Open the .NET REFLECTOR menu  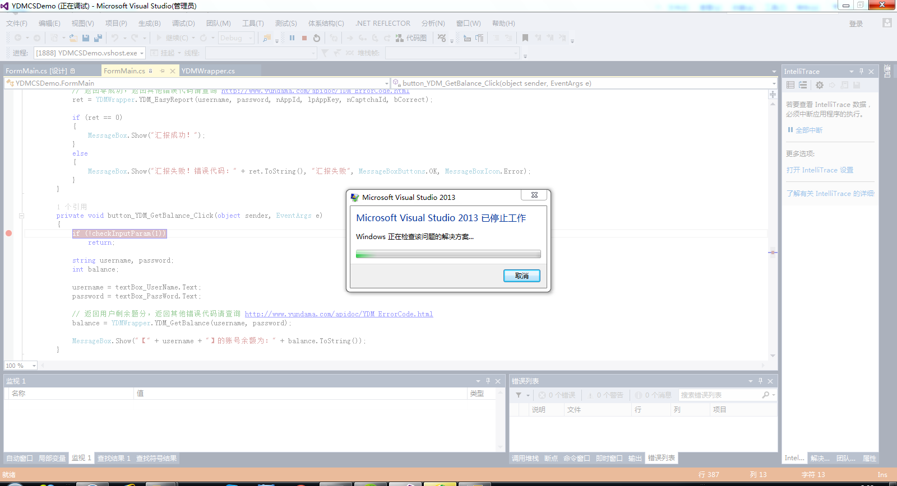[x=383, y=24]
